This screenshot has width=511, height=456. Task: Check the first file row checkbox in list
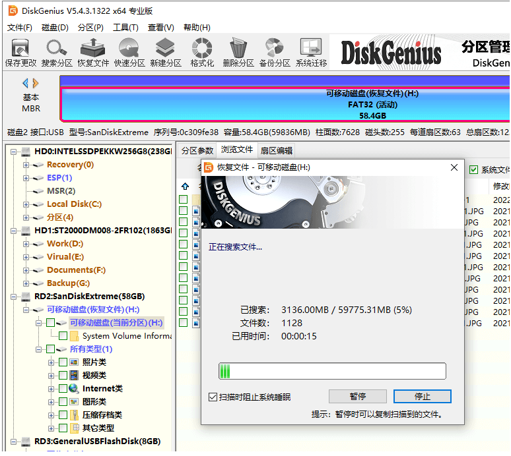pos(184,199)
